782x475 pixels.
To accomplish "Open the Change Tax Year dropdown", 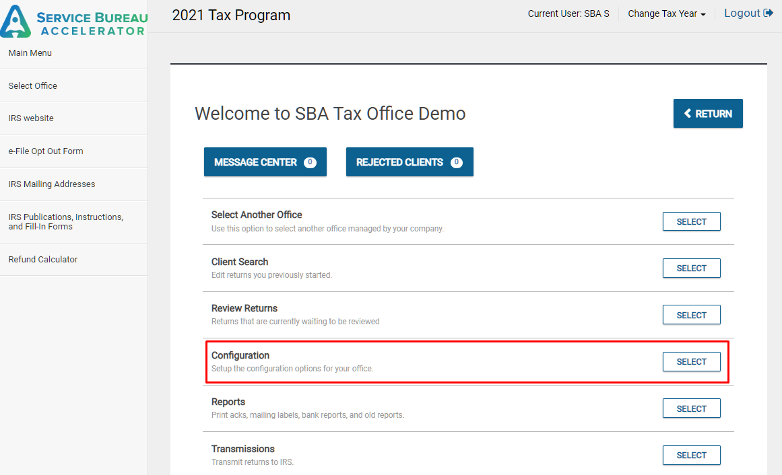I will tap(666, 14).
